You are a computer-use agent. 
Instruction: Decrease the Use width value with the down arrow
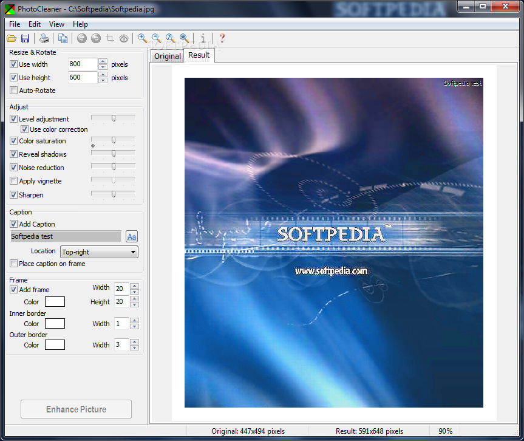pos(103,67)
